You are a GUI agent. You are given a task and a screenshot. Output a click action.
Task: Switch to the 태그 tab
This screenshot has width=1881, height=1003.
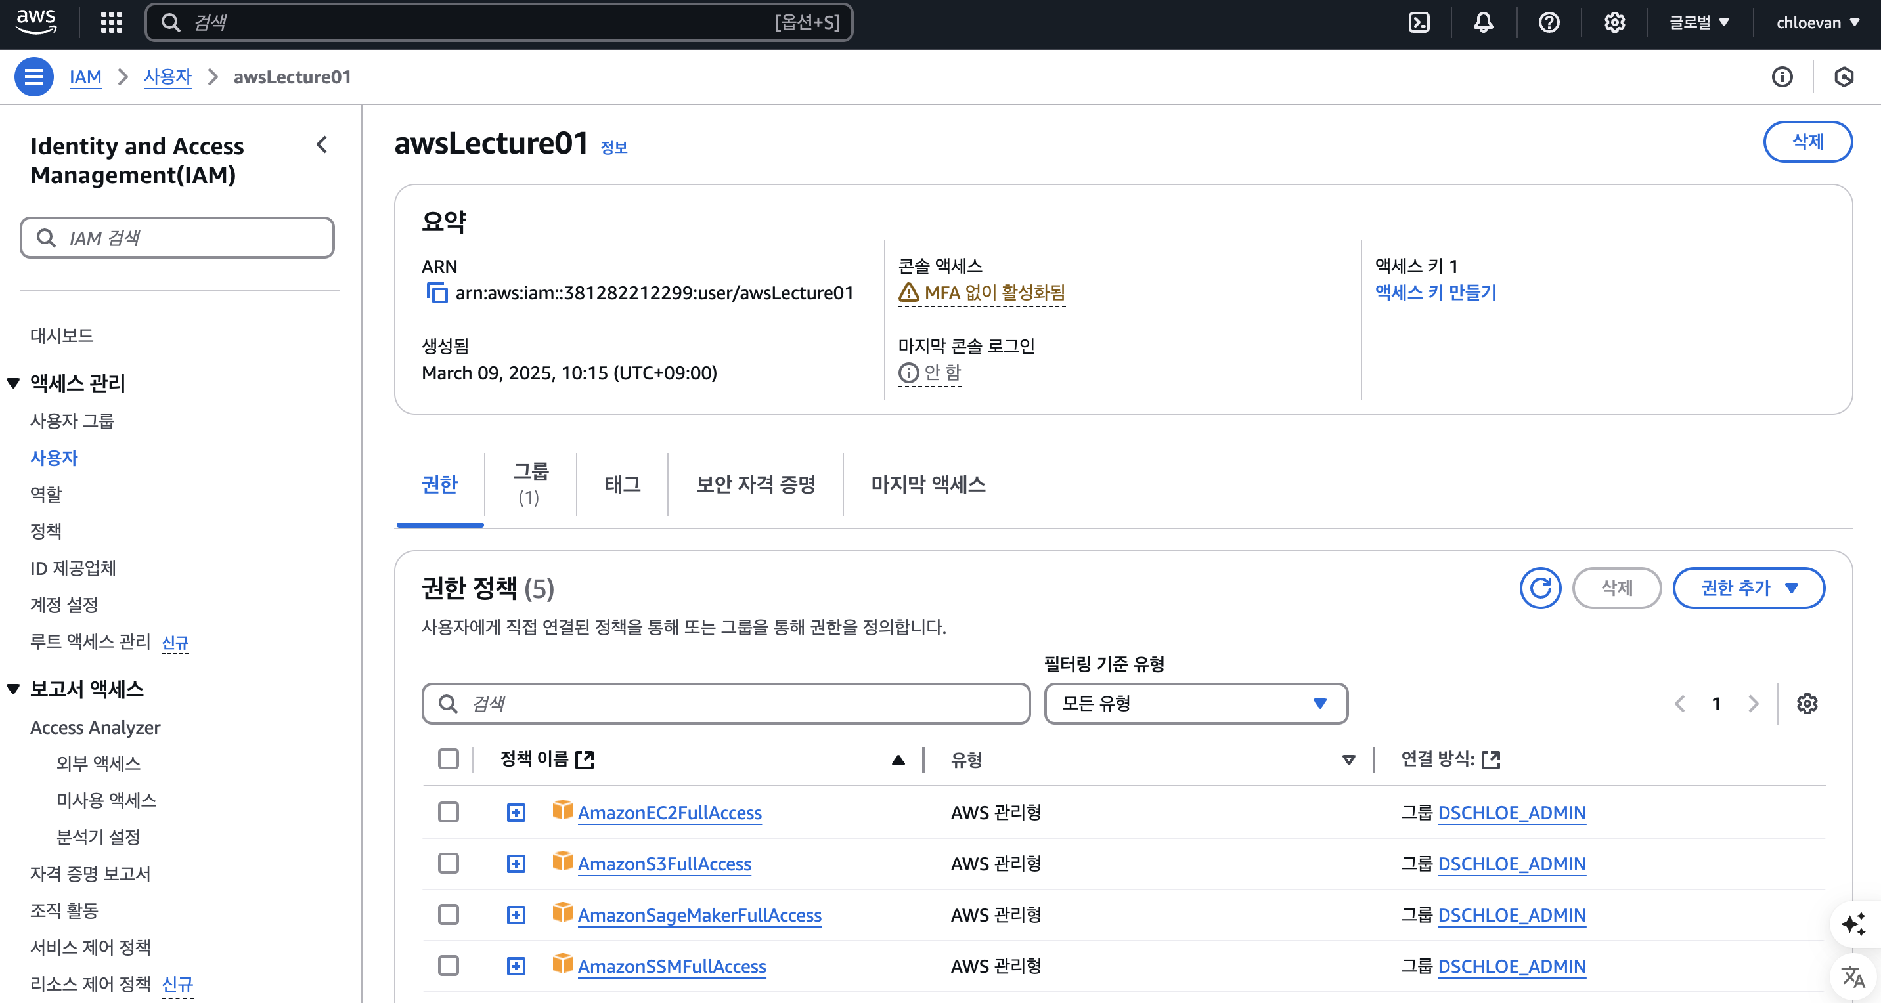(622, 484)
